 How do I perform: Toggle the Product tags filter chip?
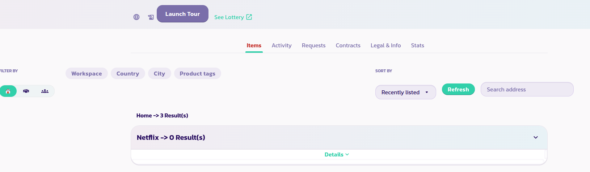197,73
